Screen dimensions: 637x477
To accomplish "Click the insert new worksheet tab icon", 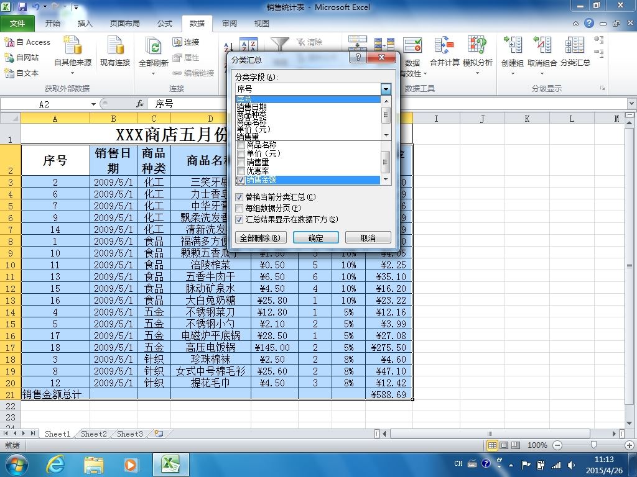I will pyautogui.click(x=159, y=434).
